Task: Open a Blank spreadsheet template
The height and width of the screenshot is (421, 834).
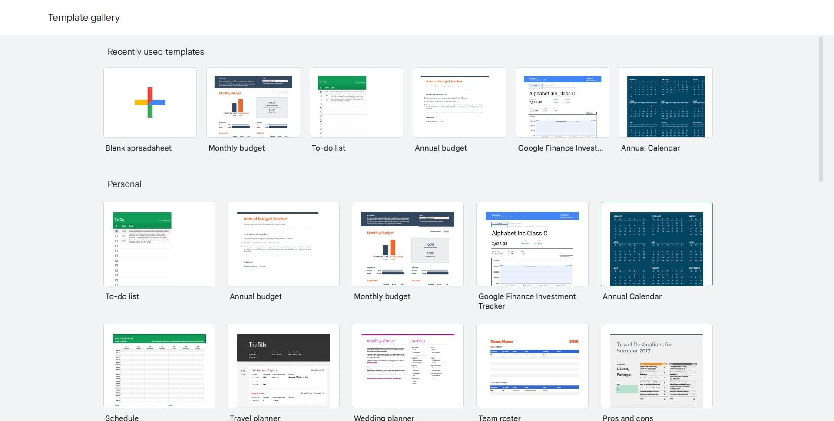Action: (150, 102)
